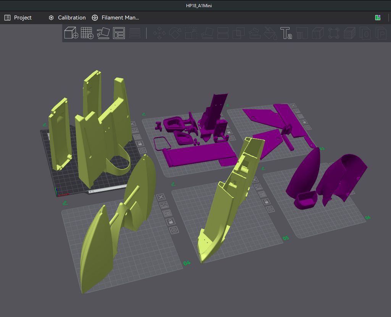Run the Auto orient tool
This screenshot has height=317, width=391.
click(103, 33)
